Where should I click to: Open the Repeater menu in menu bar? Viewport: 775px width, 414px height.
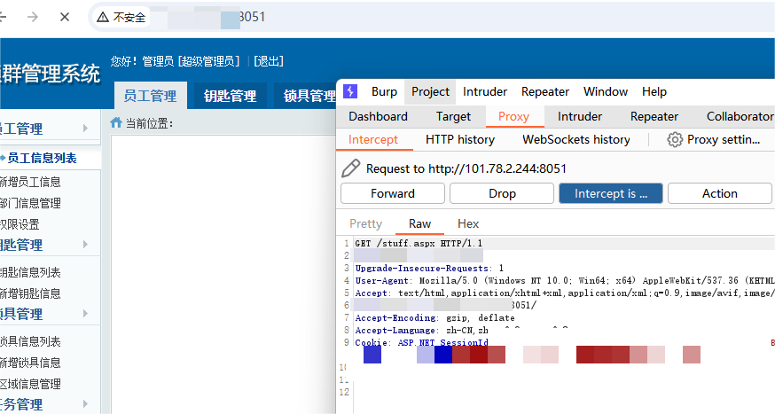[x=545, y=92]
